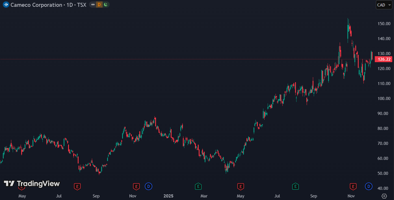
Task: Click blue D dividend marker left of the 2025 label
Action: [x=148, y=186]
